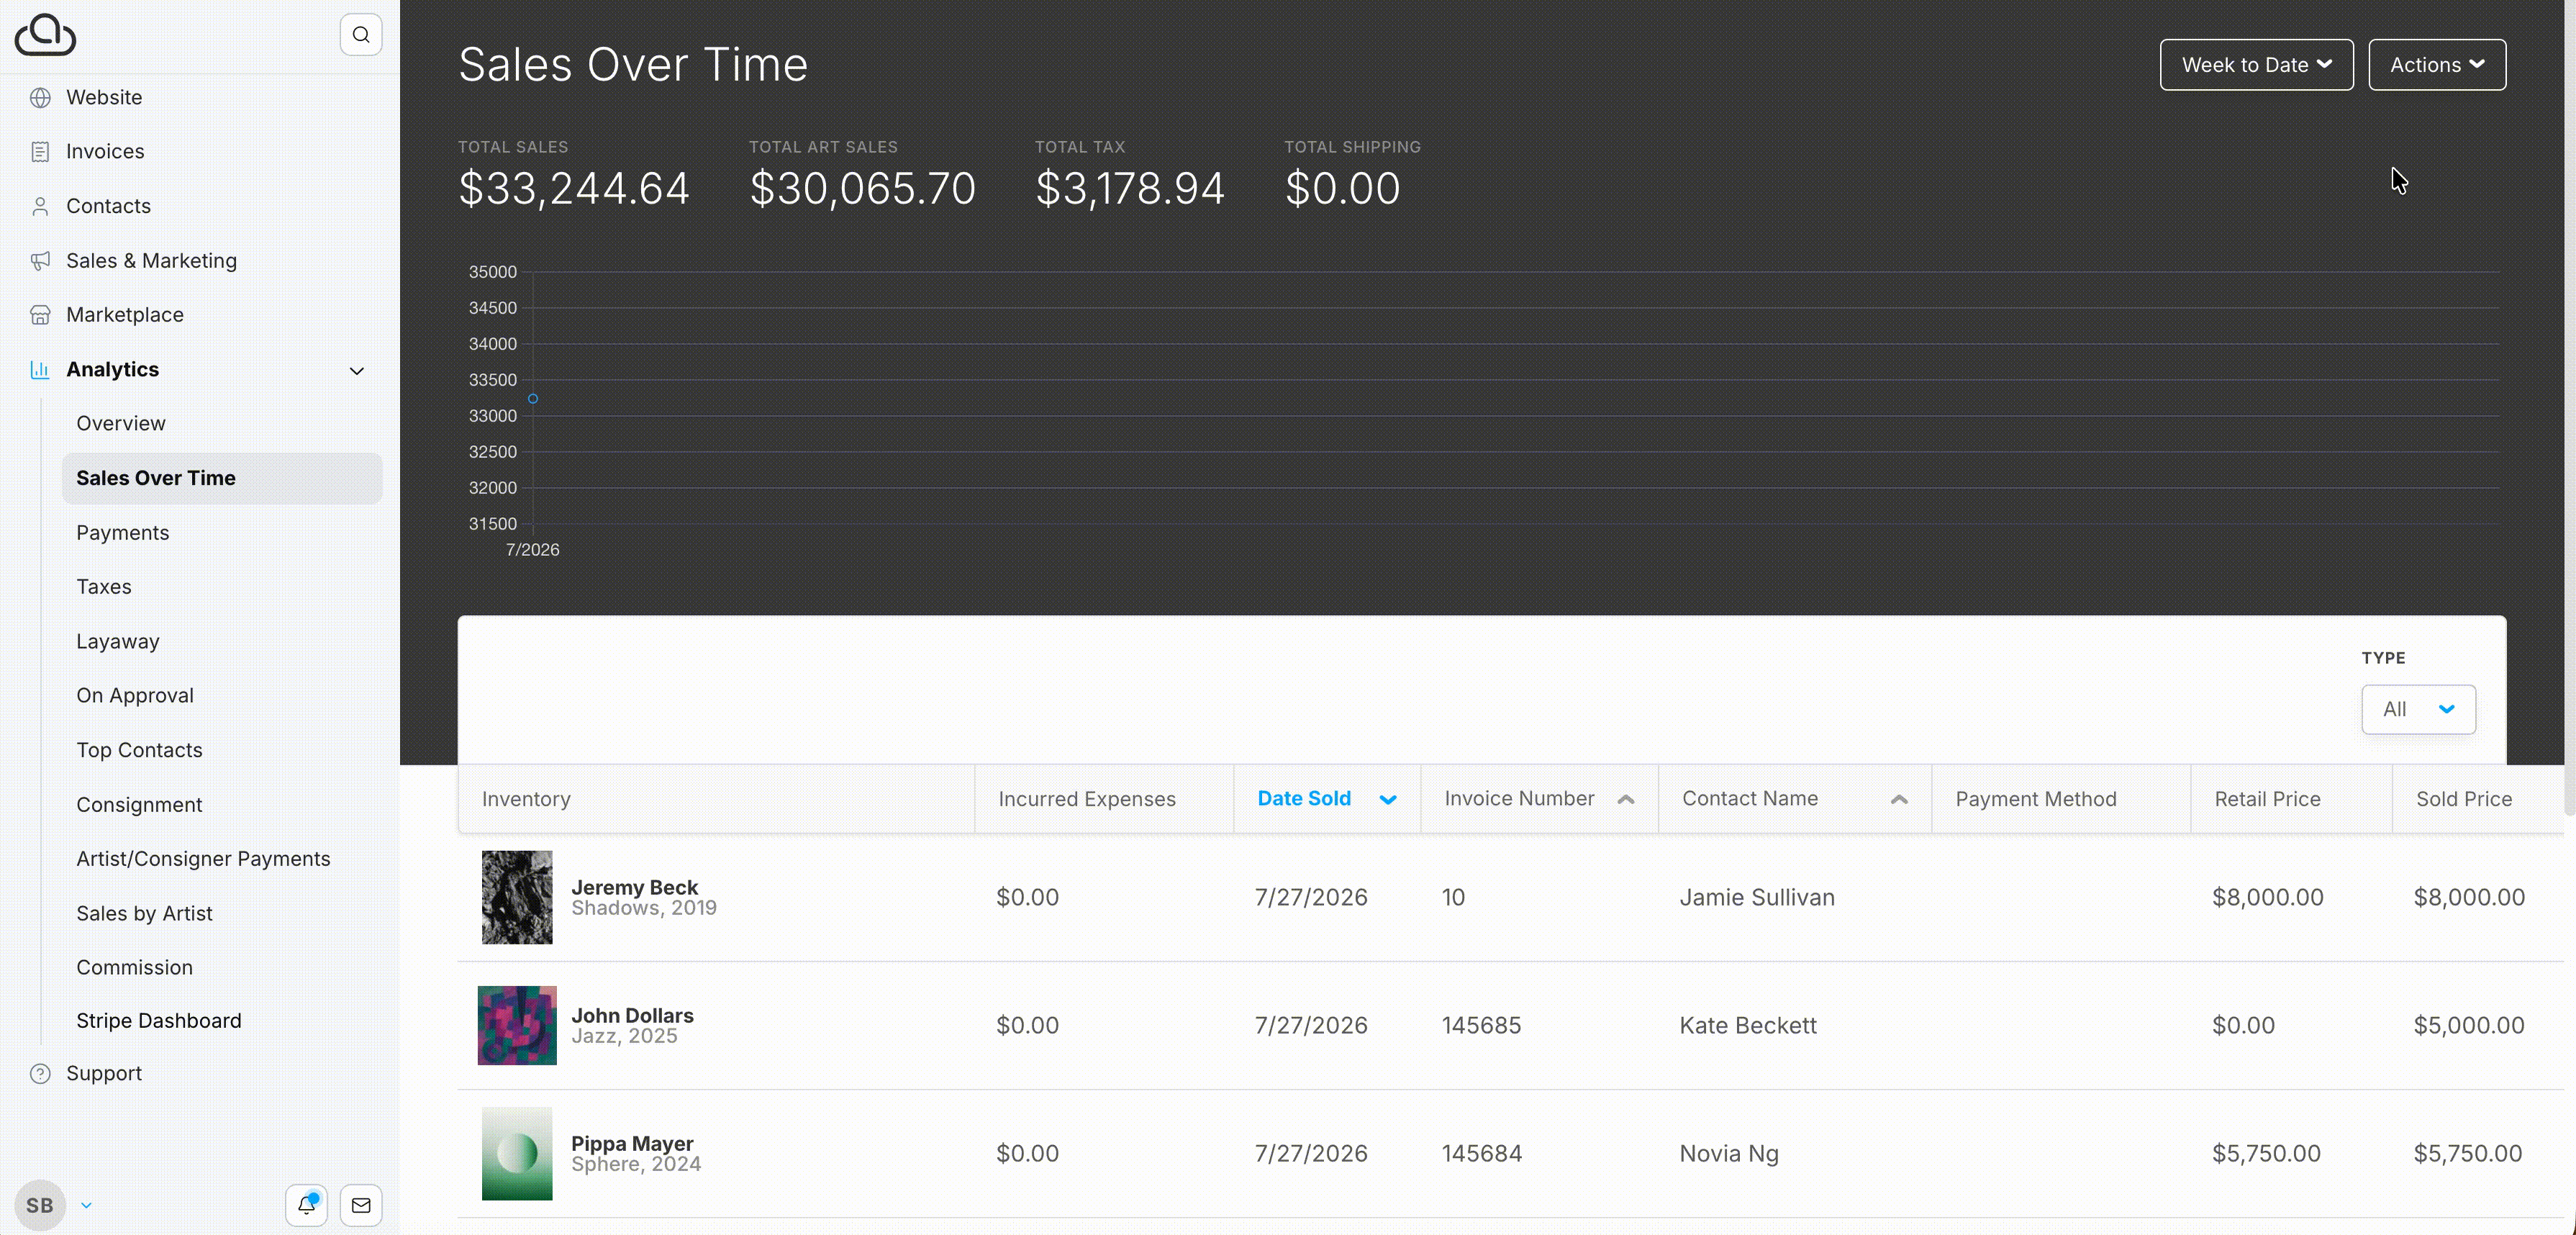2576x1235 pixels.
Task: Click contact name Jamie Sullivan
Action: (x=1757, y=897)
